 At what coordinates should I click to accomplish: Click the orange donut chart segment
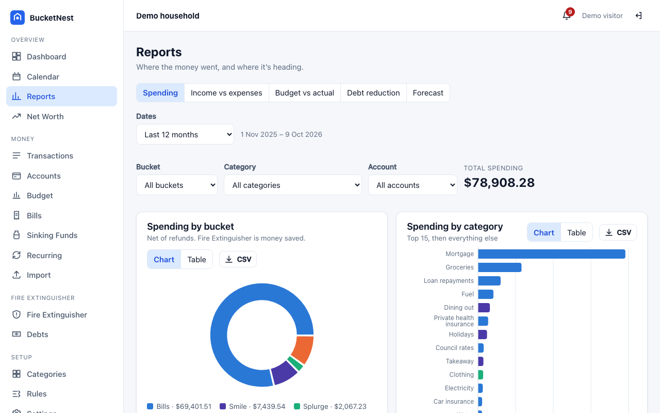[x=302, y=350]
